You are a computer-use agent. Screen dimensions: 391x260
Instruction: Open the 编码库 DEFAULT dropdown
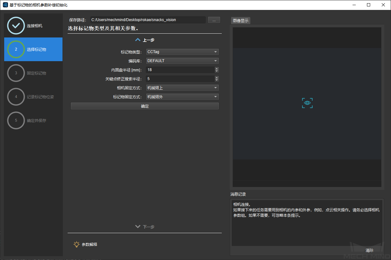(x=182, y=61)
